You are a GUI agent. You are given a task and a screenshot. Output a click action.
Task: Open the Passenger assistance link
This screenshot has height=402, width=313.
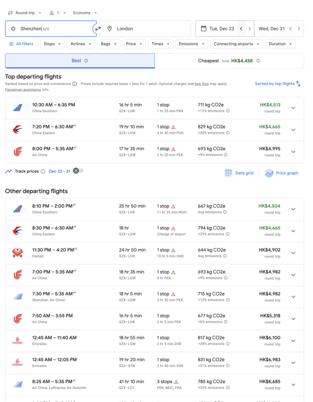click(23, 90)
